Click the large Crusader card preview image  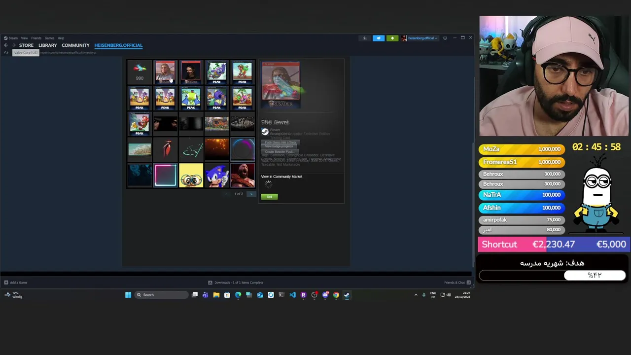point(280,84)
